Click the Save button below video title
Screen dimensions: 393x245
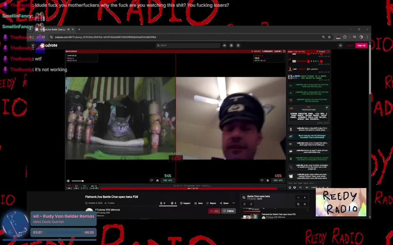coord(199,203)
